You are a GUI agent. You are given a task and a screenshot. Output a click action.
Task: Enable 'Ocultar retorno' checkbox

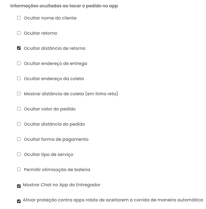(19, 33)
